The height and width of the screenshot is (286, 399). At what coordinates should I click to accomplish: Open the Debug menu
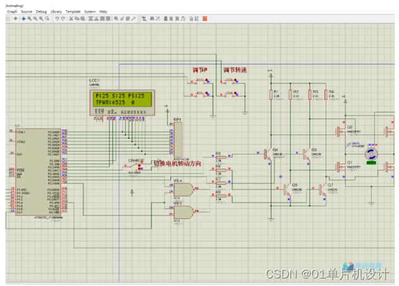pos(41,11)
